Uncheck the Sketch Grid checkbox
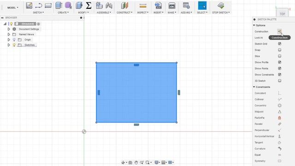This screenshot has height=166, width=295. point(280,44)
